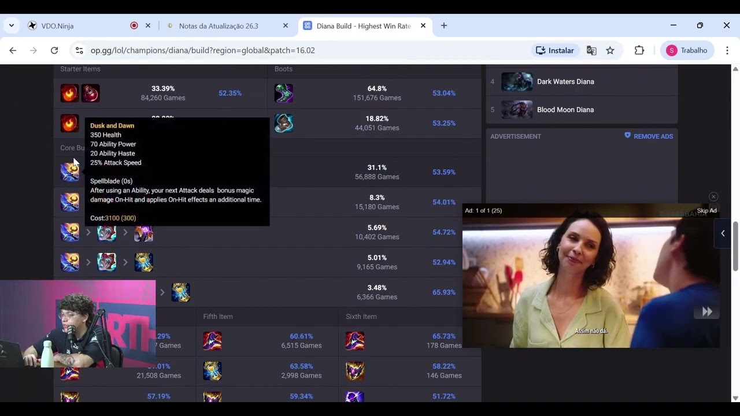Viewport: 740px width, 416px height.
Task: Click the 'Boots' section header
Action: [x=283, y=69]
